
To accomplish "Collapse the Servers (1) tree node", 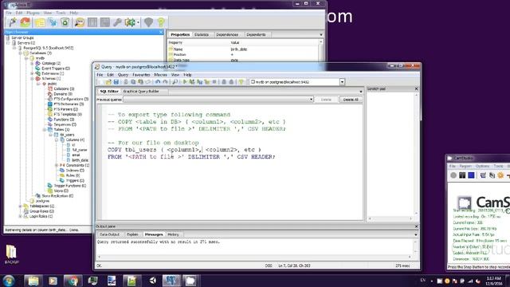I will coord(8,42).
